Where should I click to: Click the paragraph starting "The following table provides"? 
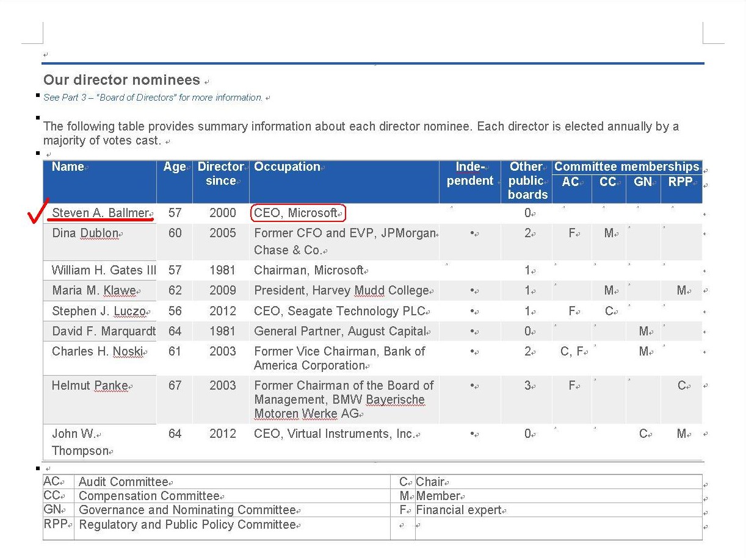pos(361,134)
